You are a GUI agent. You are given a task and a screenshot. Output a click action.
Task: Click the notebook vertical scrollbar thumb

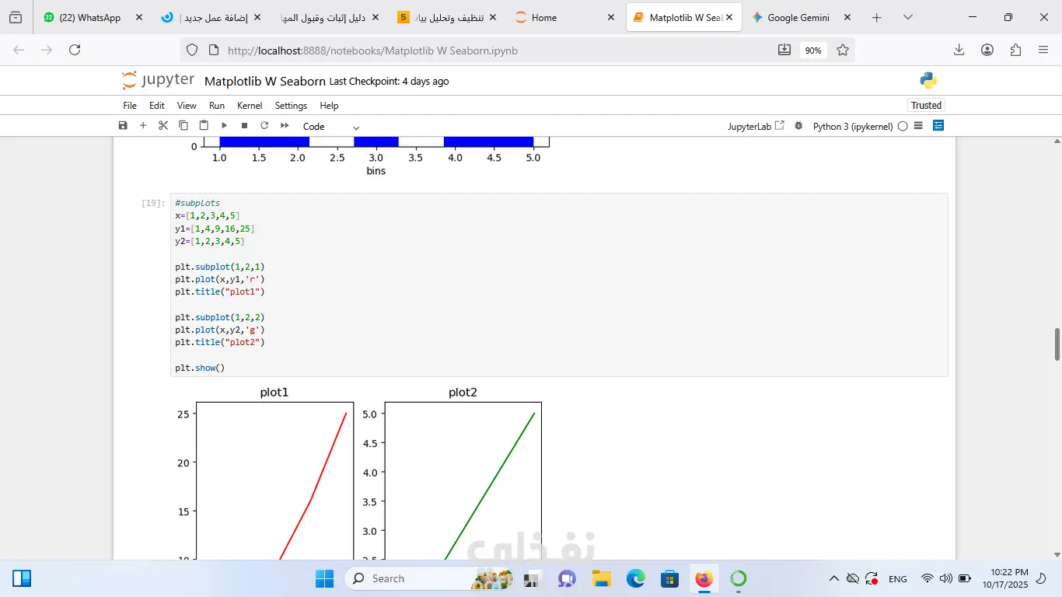coord(1057,344)
